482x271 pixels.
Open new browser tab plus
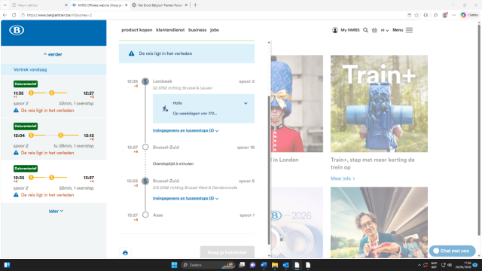point(195,5)
